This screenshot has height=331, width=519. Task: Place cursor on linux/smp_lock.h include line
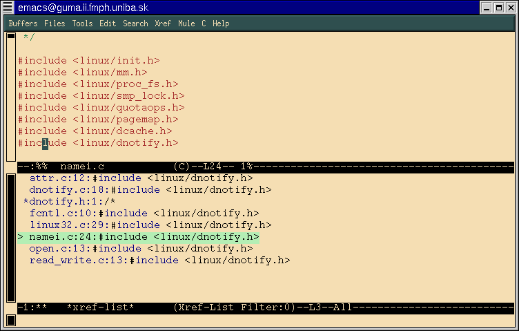(x=101, y=96)
